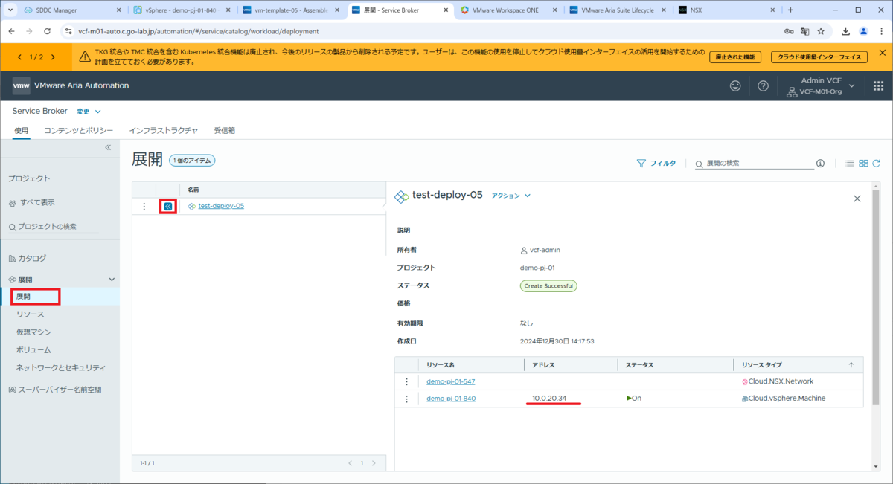Open the demo-pj-01-840 resource link
The width and height of the screenshot is (893, 484).
[451, 399]
